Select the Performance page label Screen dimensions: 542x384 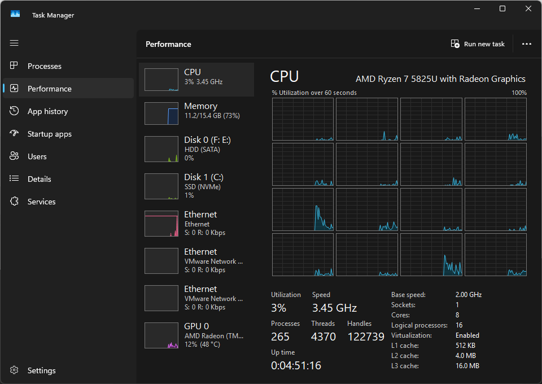[50, 89]
